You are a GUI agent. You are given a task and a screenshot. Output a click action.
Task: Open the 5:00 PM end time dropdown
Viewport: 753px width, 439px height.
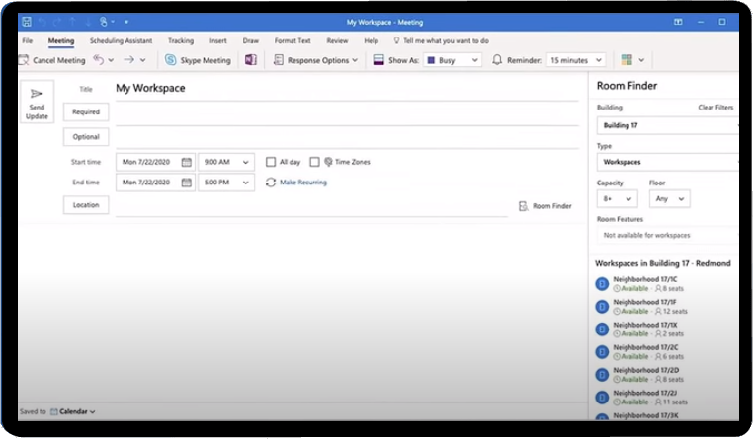(226, 183)
